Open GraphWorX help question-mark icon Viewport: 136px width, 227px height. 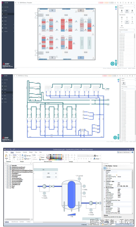(132, 152)
